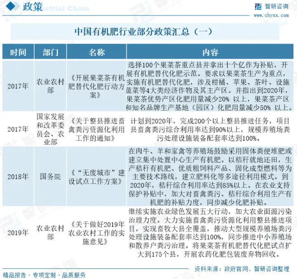Click 国家发展和改革委员会、农业部 department cell
The width and height of the screenshot is (297, 279).
point(50,129)
